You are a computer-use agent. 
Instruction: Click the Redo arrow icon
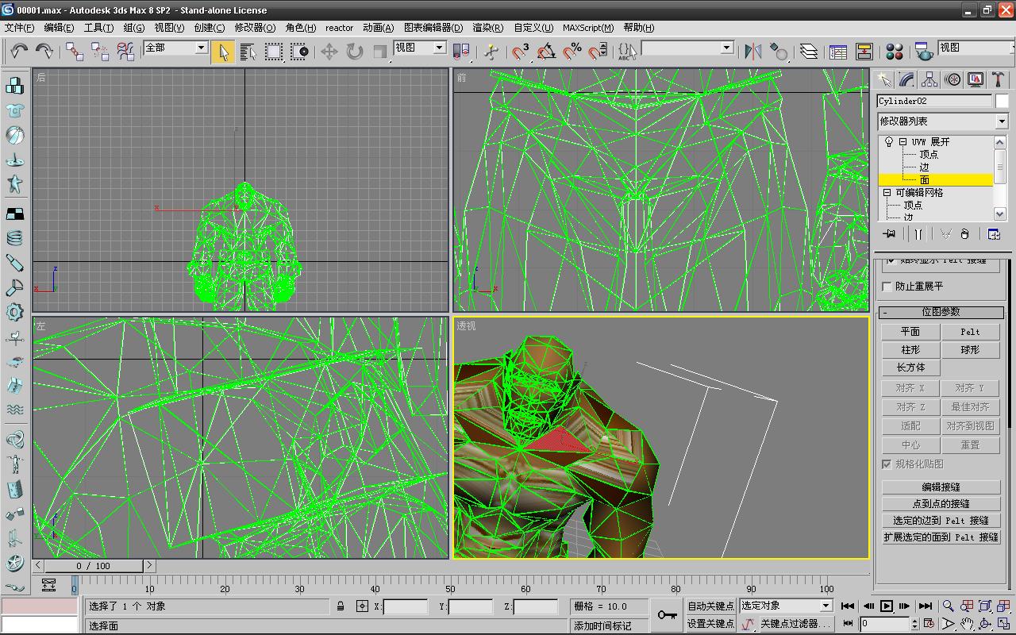tap(44, 52)
